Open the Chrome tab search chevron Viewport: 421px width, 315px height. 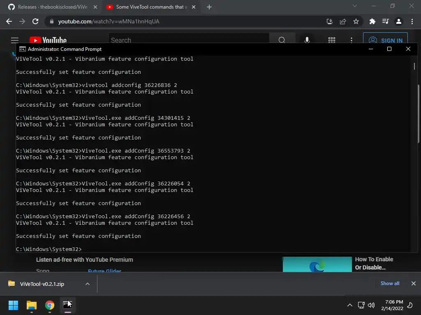click(x=355, y=6)
